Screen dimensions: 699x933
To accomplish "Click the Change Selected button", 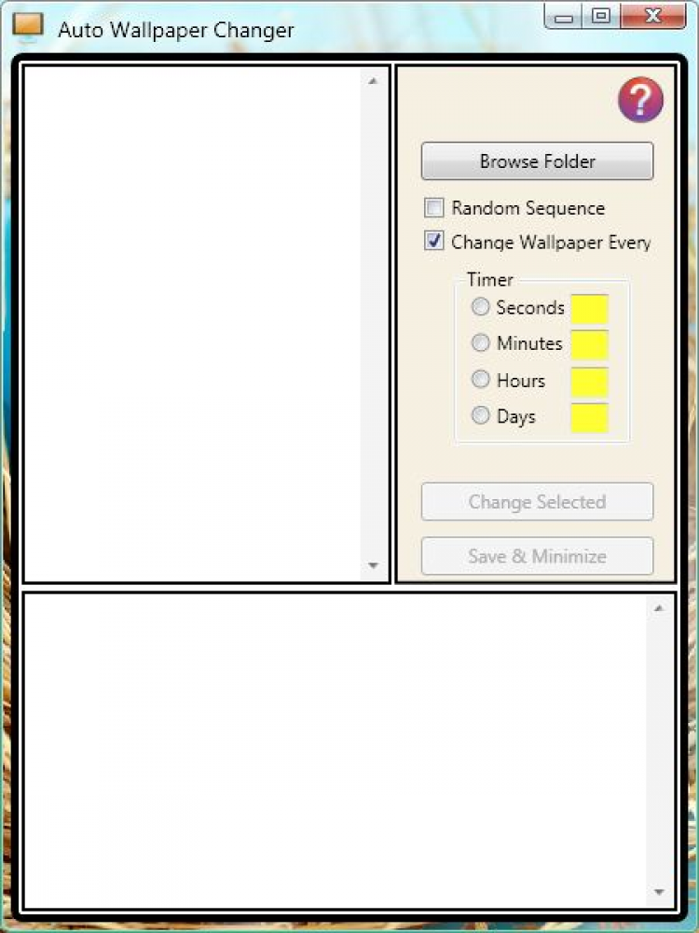I will coord(538,502).
